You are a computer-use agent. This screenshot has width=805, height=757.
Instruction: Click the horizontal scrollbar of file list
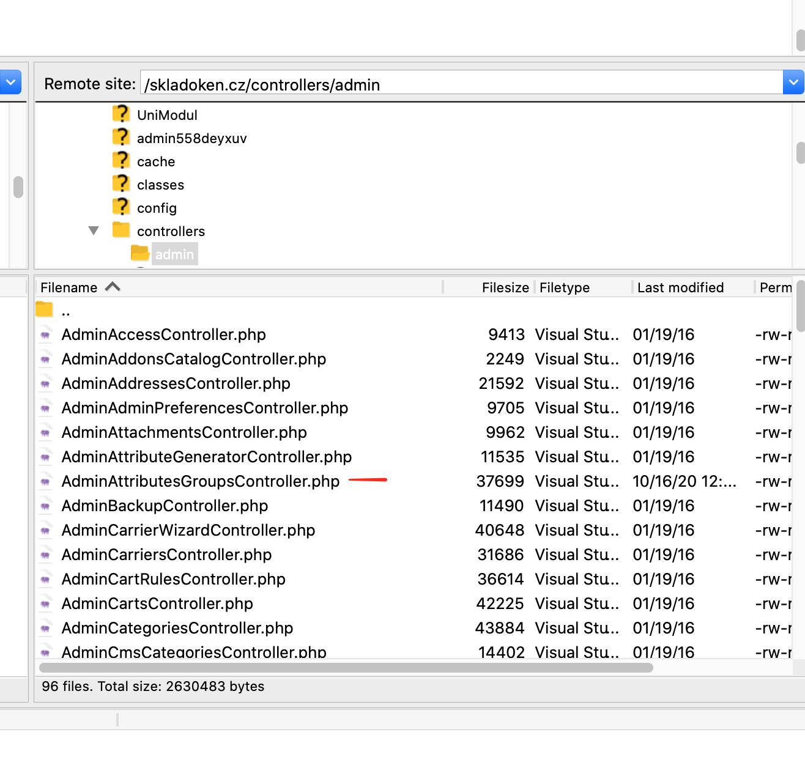click(x=346, y=668)
